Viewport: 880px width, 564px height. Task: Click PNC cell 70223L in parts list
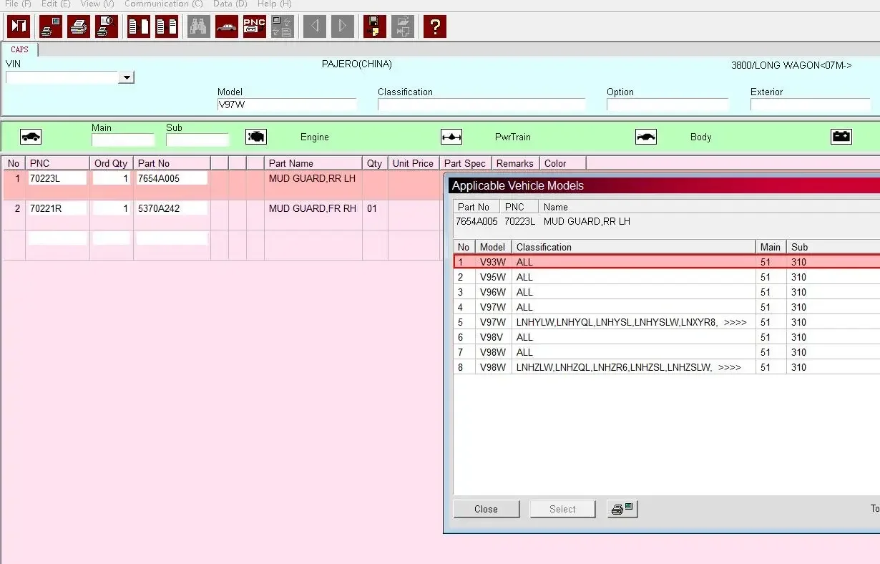pyautogui.click(x=57, y=178)
